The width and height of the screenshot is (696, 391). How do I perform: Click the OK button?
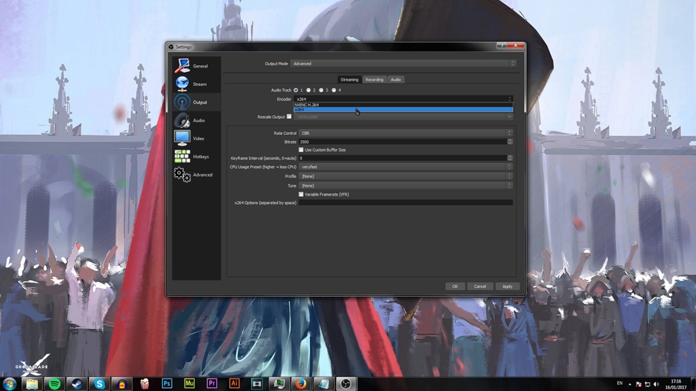[455, 286]
